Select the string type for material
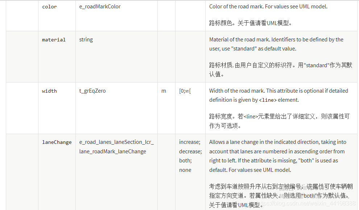Image resolution: width=359 pixels, height=210 pixels. coord(86,40)
